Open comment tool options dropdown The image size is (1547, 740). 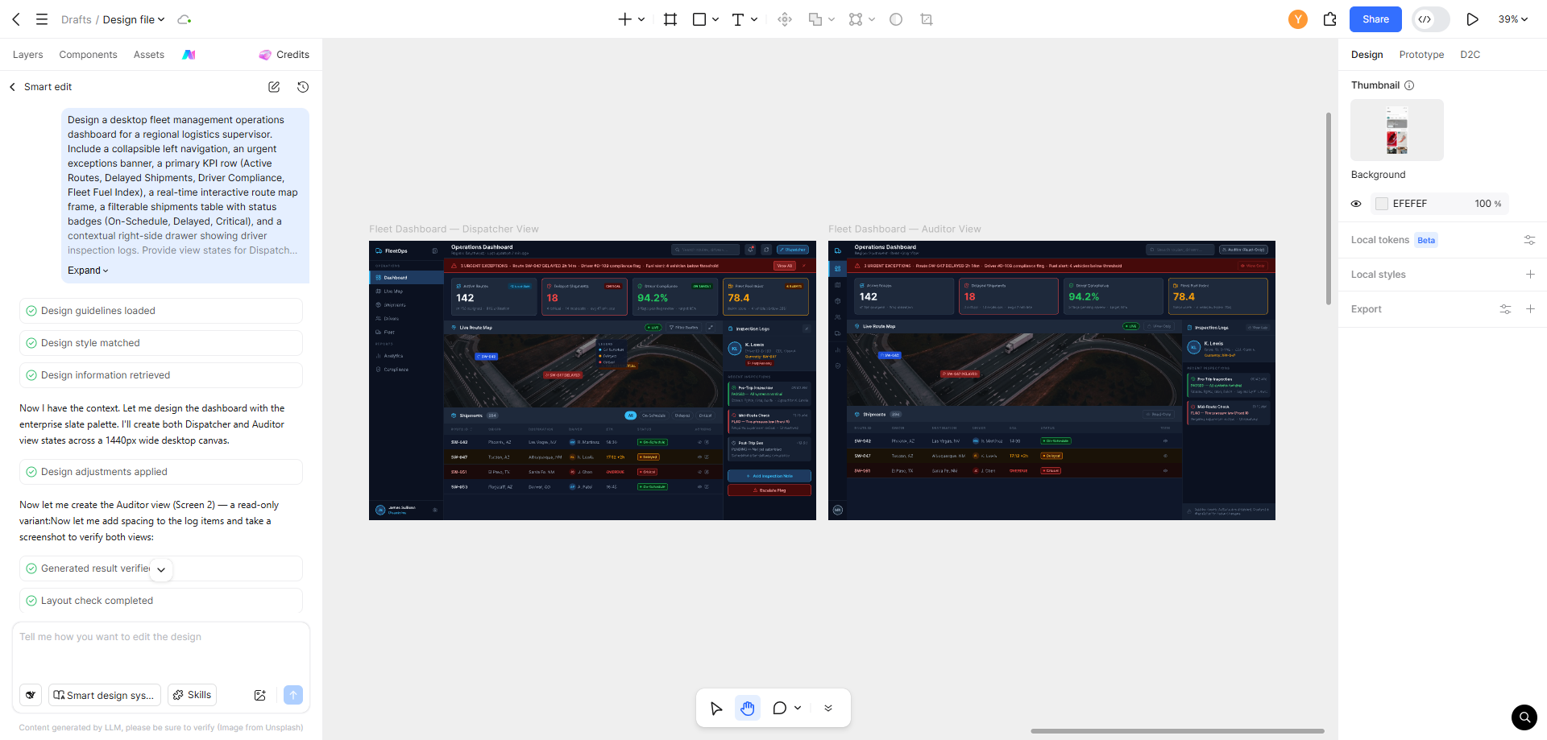coord(798,709)
